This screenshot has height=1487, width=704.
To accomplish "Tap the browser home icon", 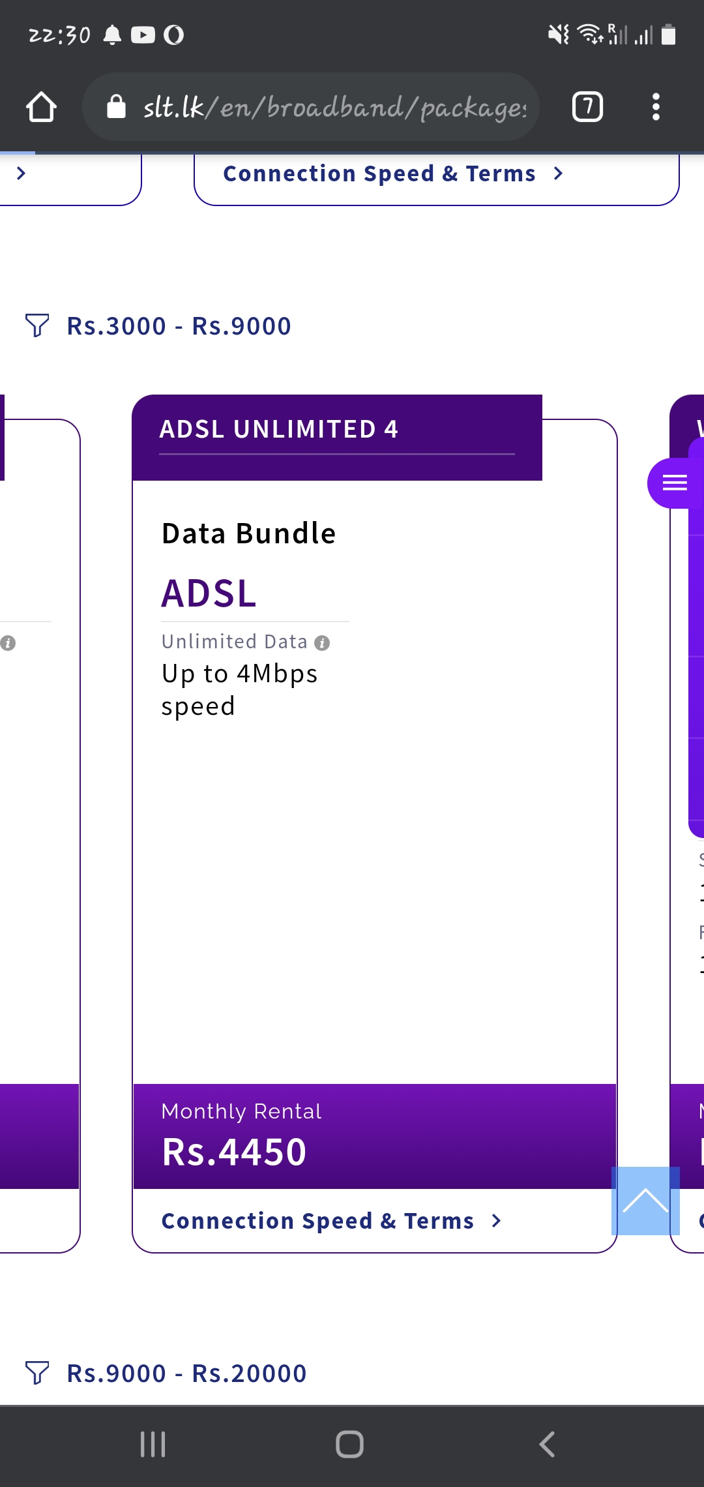I will 41,107.
